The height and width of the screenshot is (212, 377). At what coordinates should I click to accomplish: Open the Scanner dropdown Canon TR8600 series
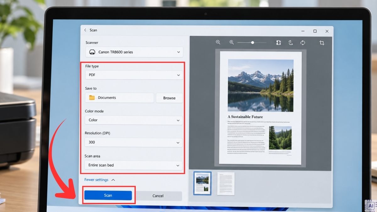point(134,52)
